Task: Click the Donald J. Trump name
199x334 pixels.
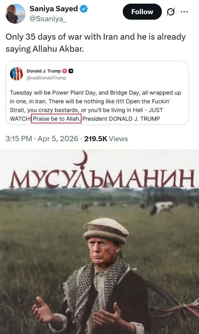Action: [43, 71]
